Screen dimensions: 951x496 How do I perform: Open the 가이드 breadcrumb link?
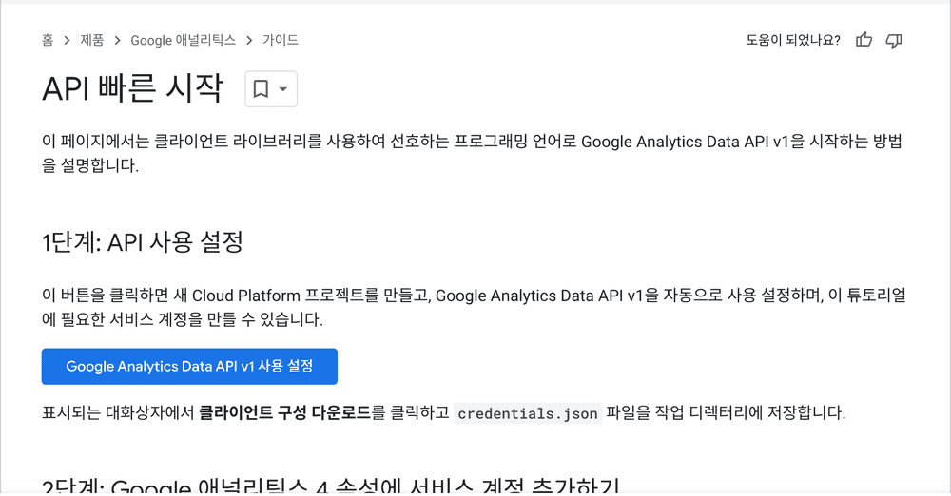point(281,40)
